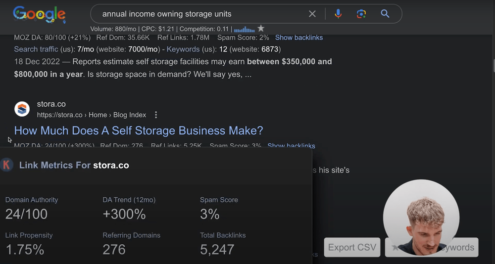Click the stora.co breadcrumb URL
This screenshot has width=495, height=264.
click(x=91, y=115)
